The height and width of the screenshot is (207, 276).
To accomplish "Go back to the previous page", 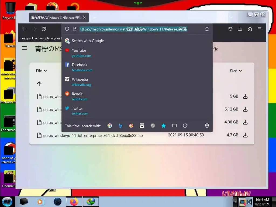I will (24, 29).
